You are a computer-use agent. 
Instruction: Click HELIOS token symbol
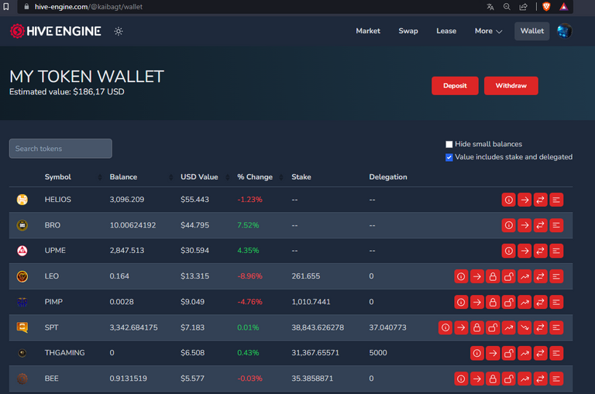[57, 200]
